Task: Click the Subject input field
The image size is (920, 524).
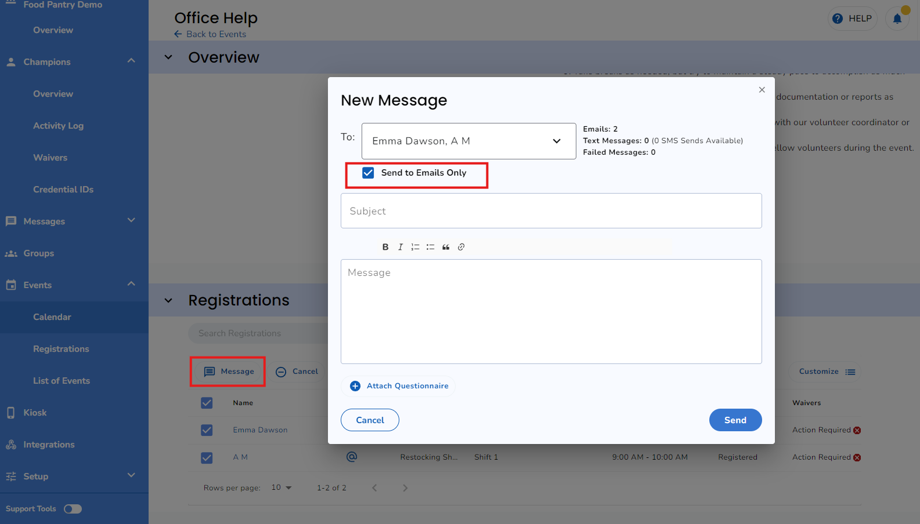Action: pos(551,211)
